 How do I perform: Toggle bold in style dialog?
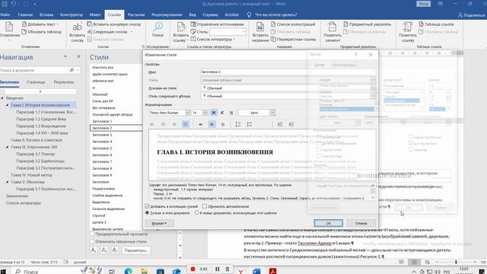point(213,113)
